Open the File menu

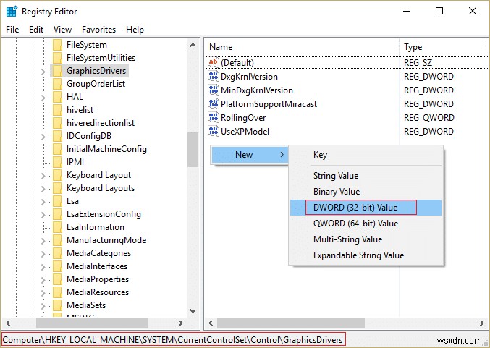pos(12,30)
